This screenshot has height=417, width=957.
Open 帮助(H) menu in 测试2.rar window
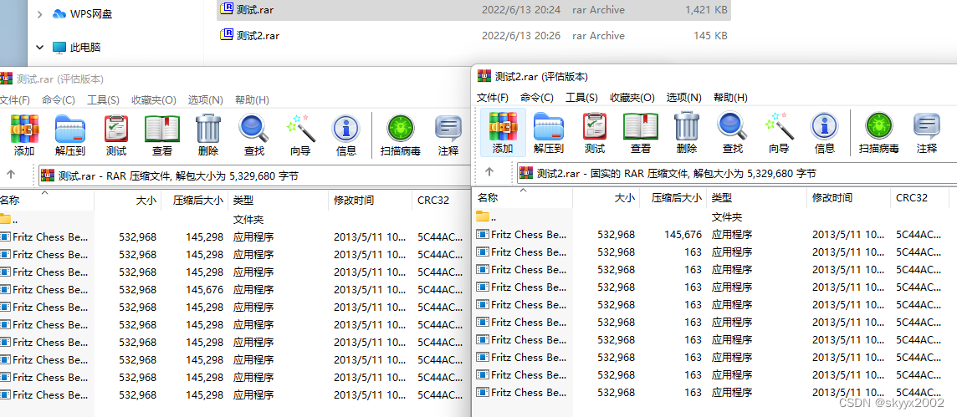[x=730, y=97]
